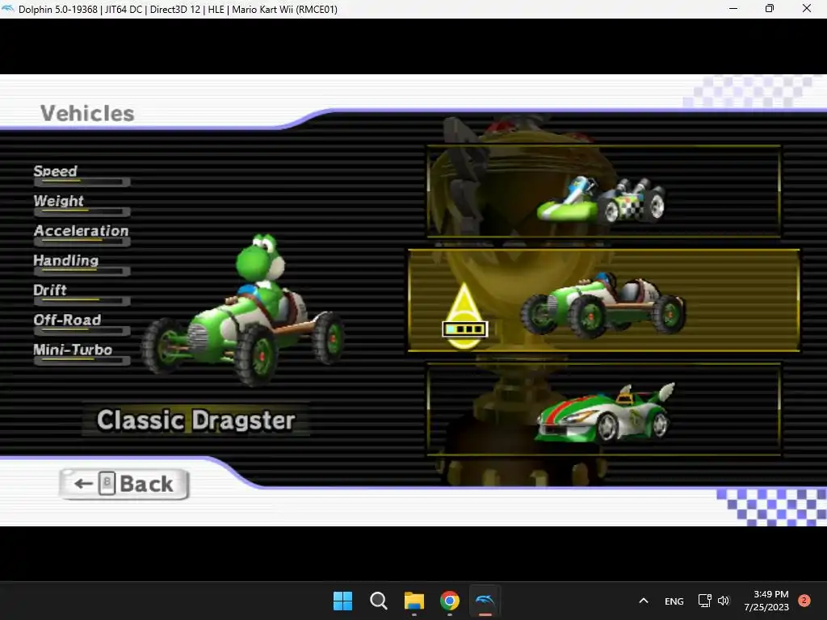827x620 pixels.
Task: Click the Acceleration stat bar
Action: point(82,241)
